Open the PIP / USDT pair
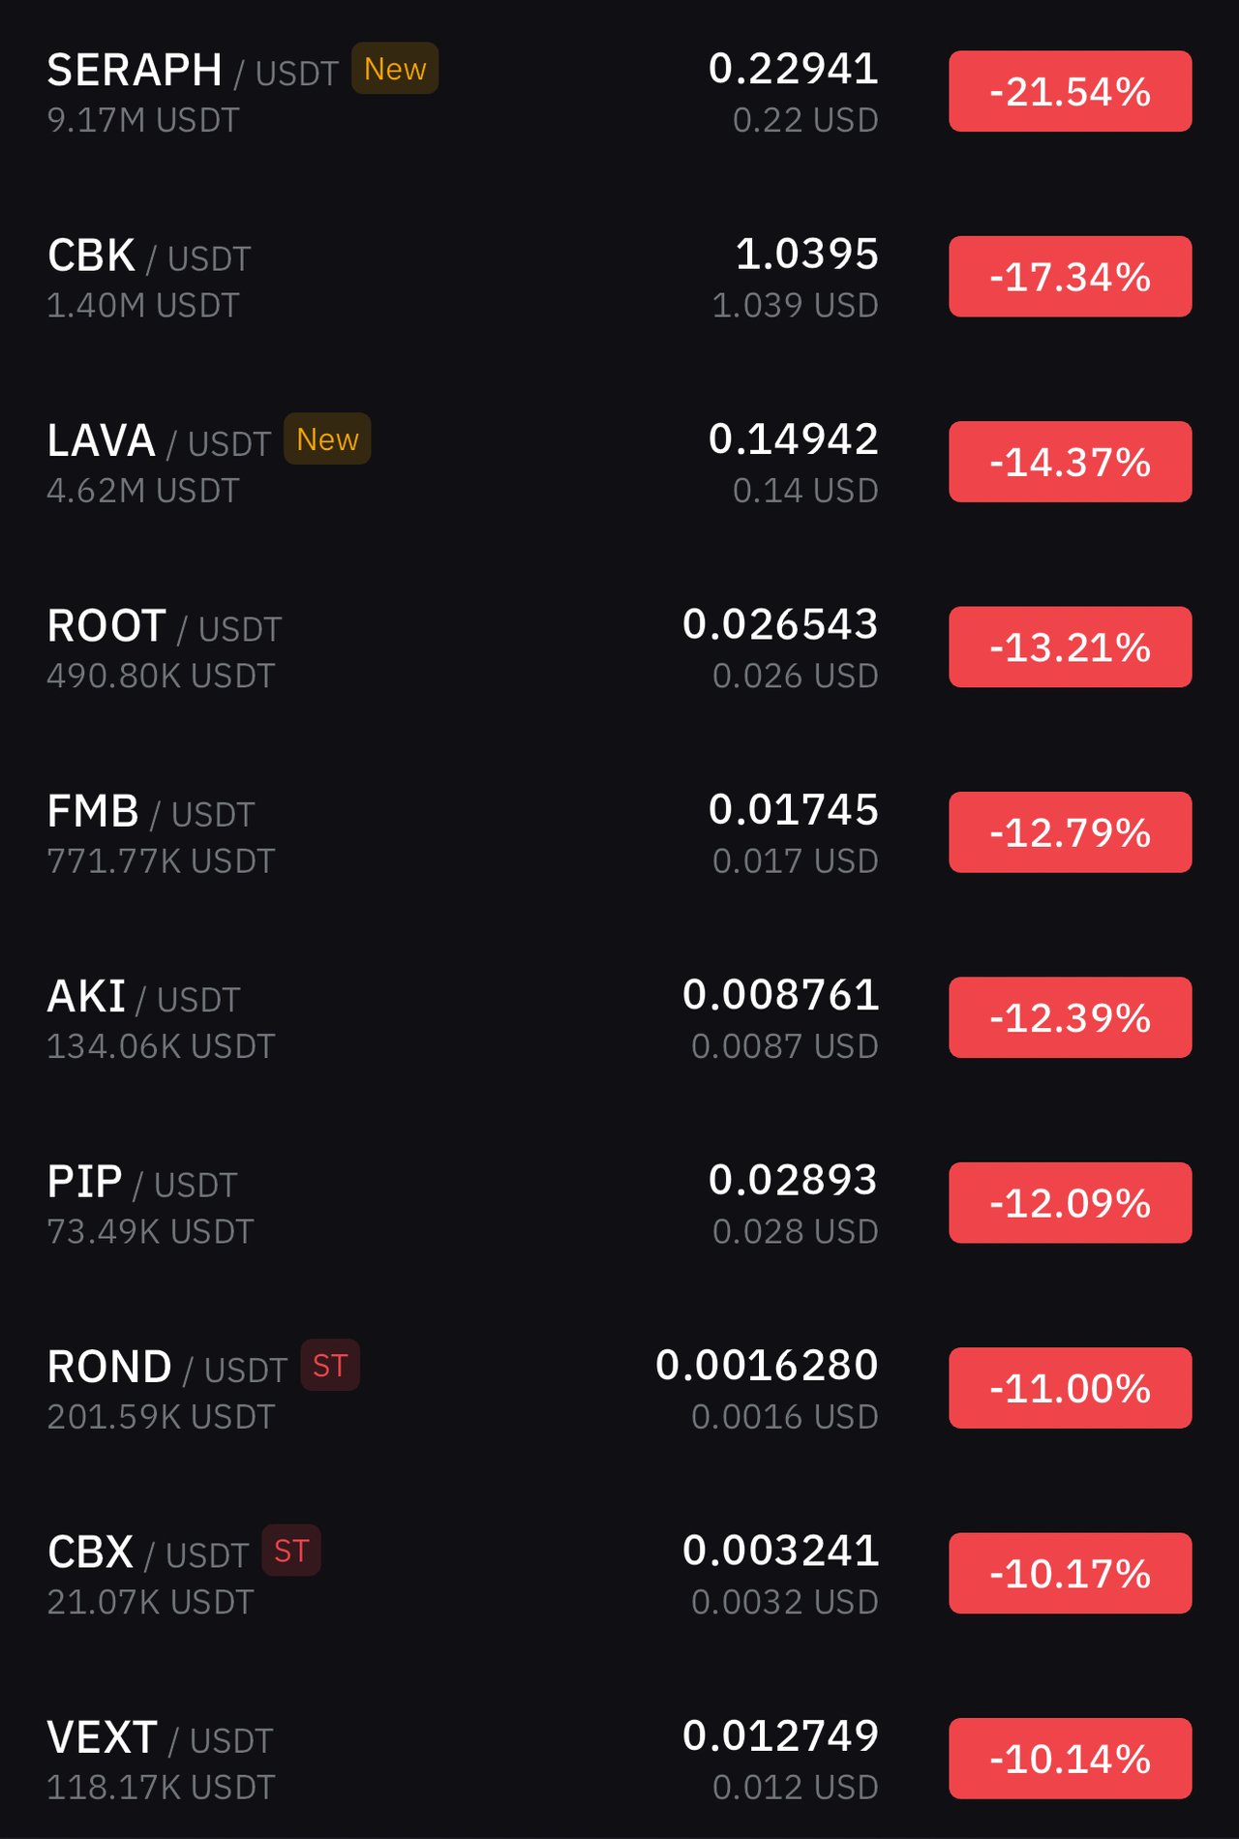This screenshot has width=1239, height=1839. pyautogui.click(x=619, y=1204)
